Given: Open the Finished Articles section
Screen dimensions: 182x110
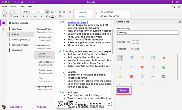Looking at the screenshot, I should 20,45.
